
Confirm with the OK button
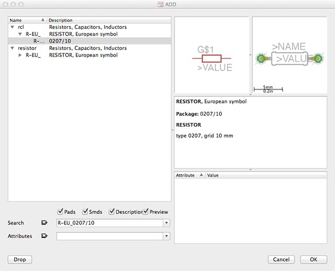(x=314, y=259)
